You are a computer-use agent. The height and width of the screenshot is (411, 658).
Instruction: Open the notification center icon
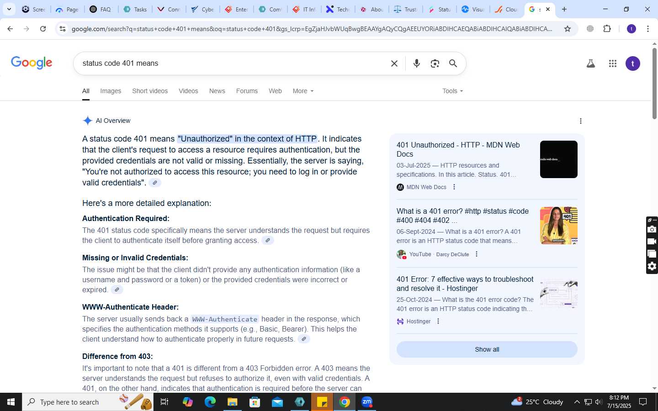(643, 402)
